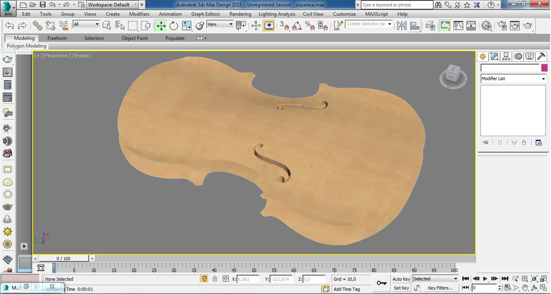Activate the Select and Rotate tool
This screenshot has width=551, height=294.
(174, 26)
